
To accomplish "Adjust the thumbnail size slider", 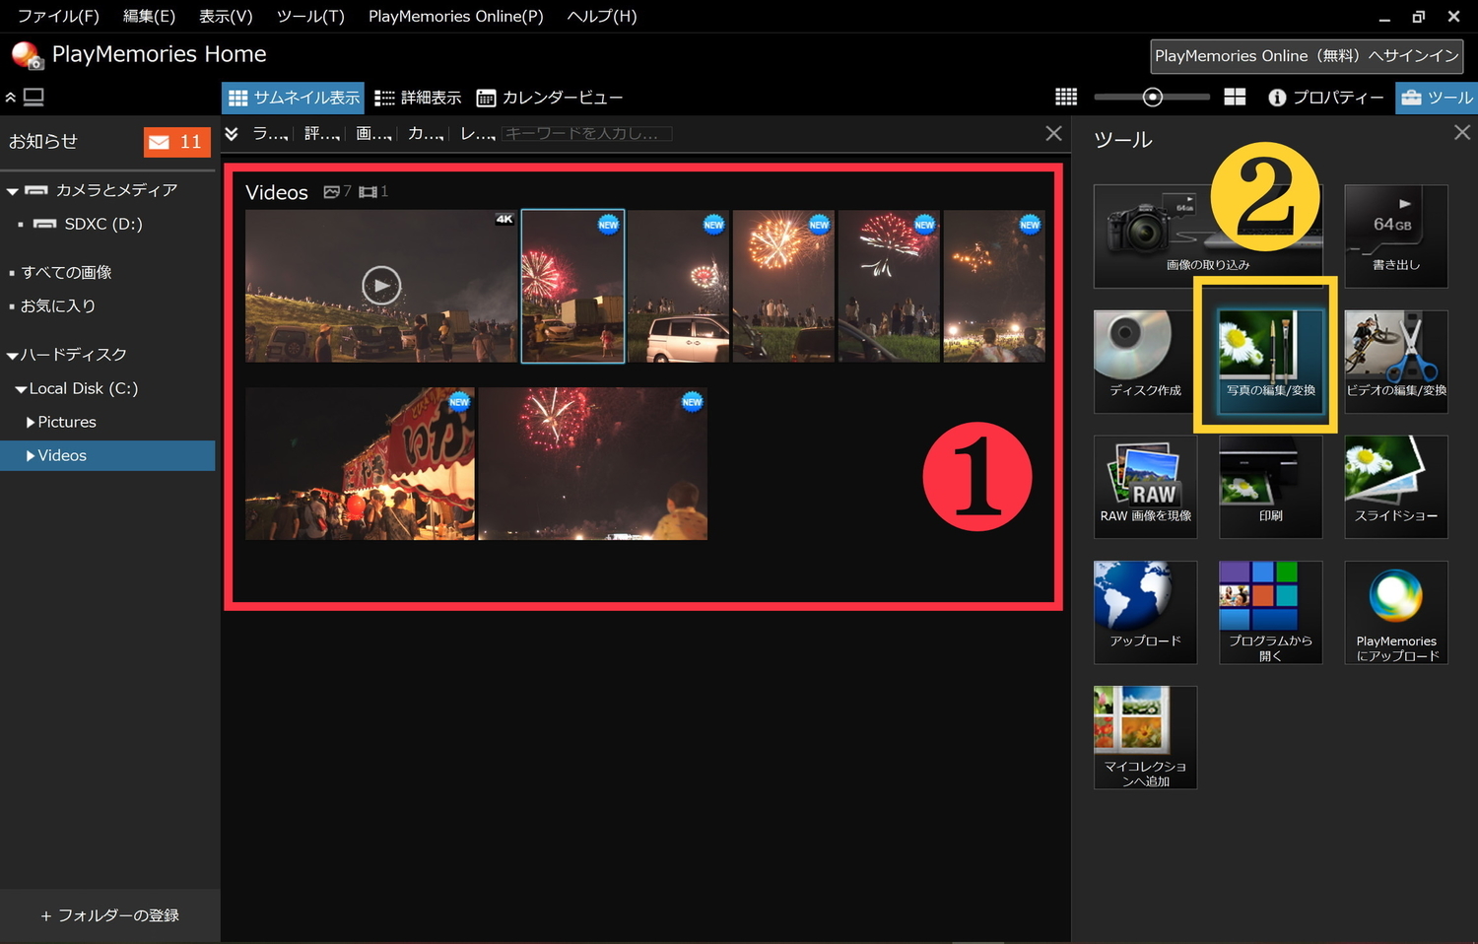I will [x=1153, y=97].
